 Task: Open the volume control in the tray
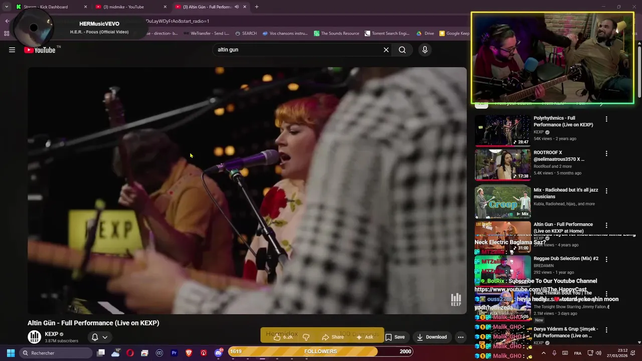(x=598, y=353)
